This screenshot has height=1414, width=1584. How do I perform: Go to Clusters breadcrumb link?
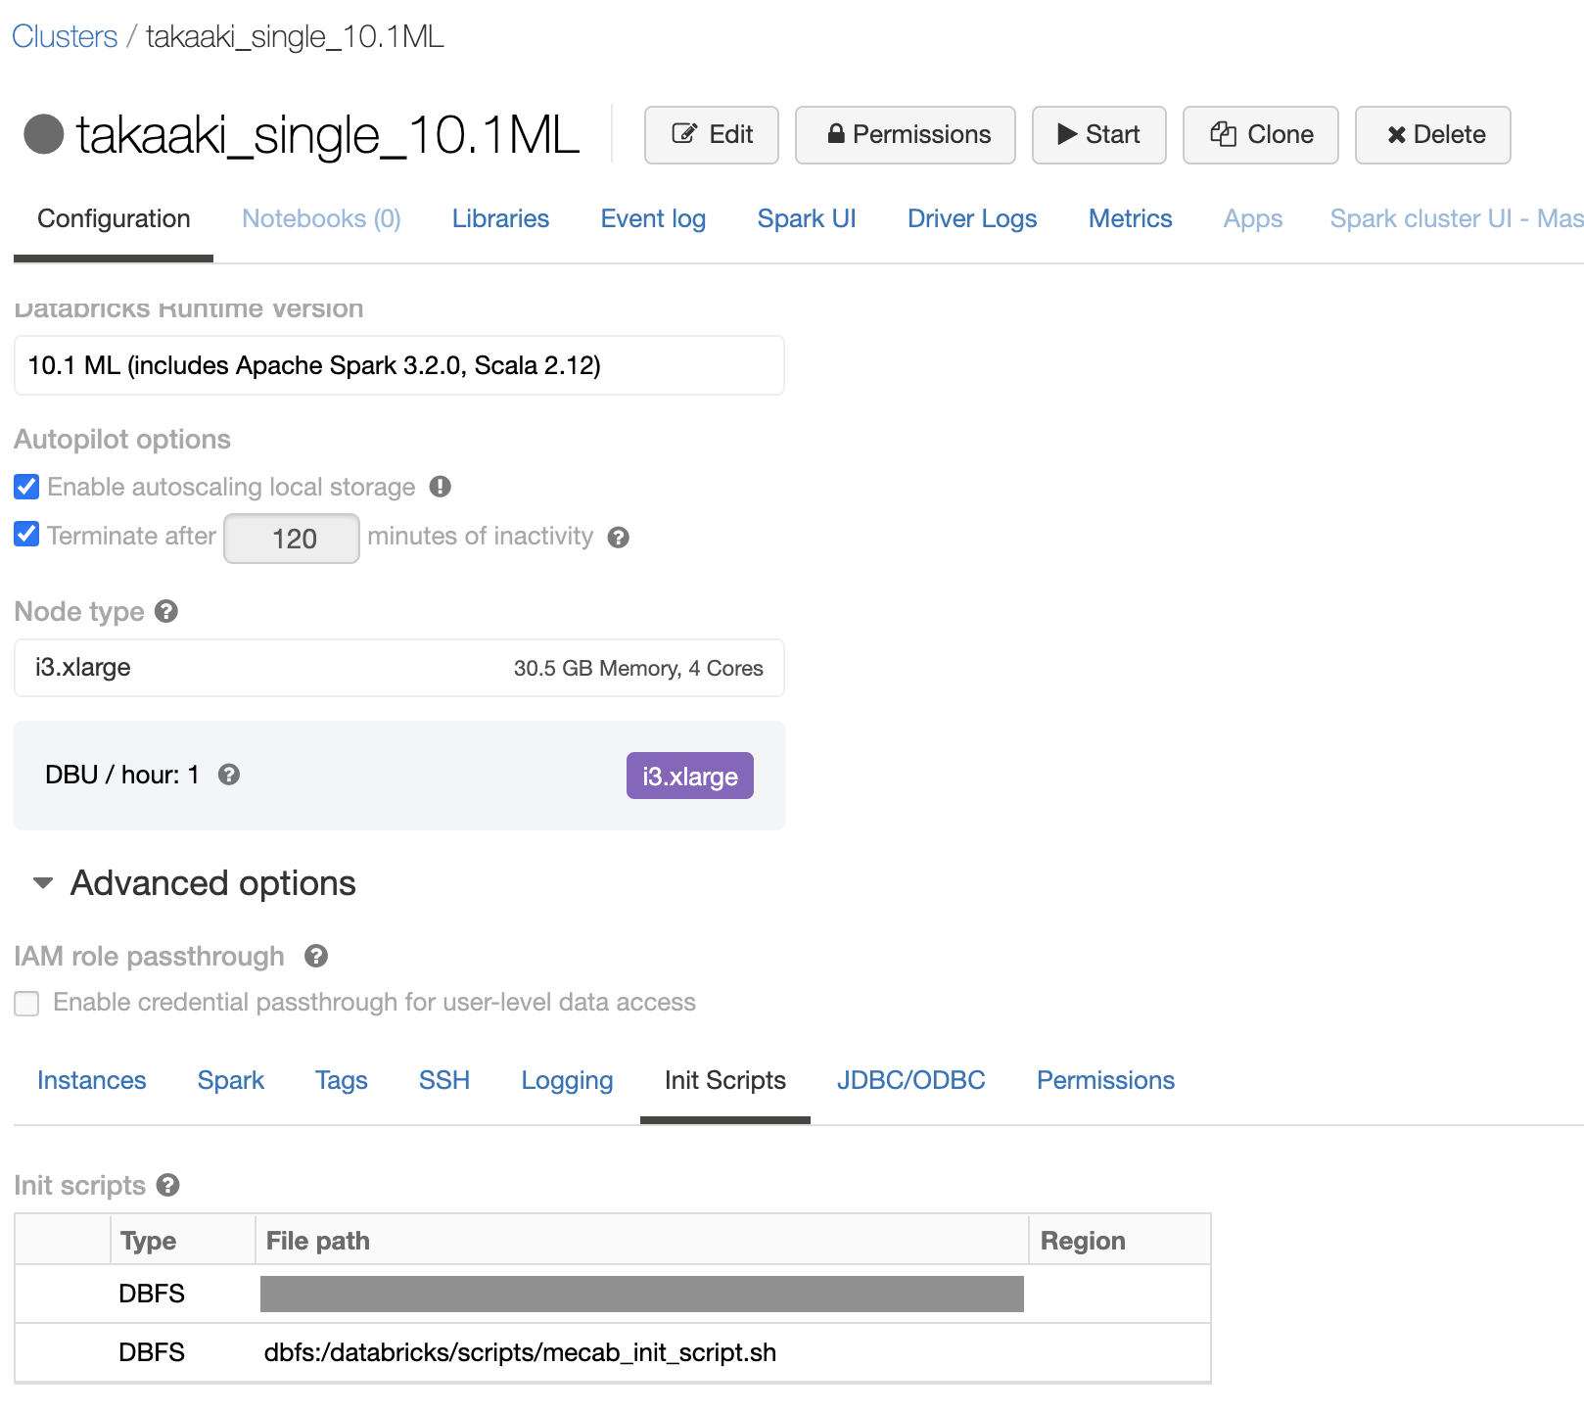pos(65,36)
